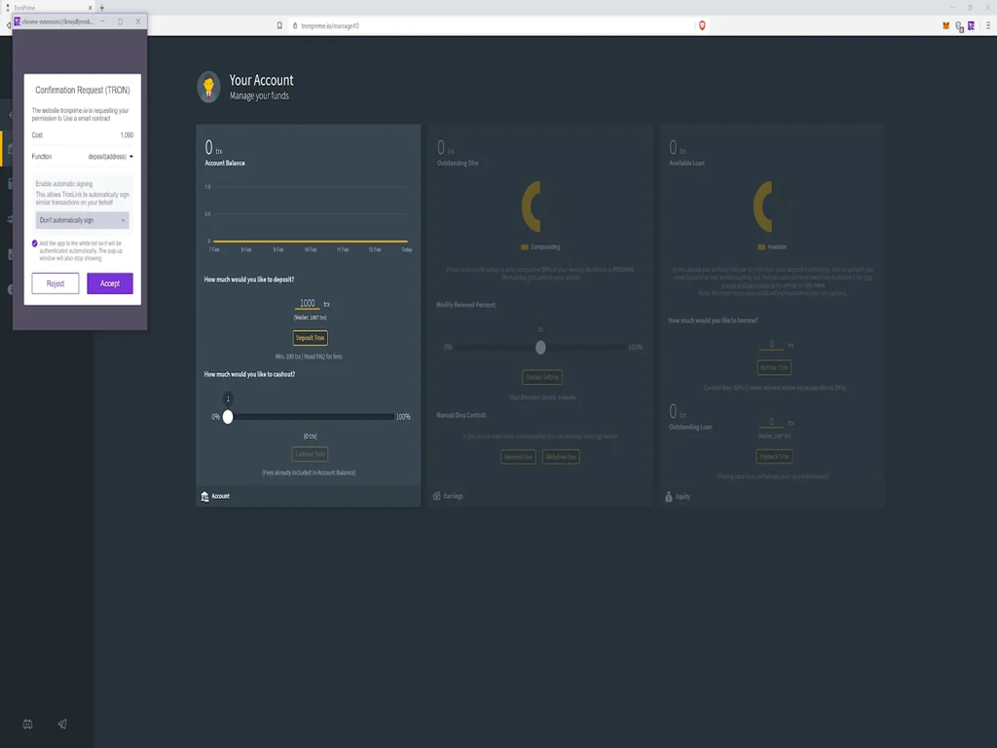Open a new browser tab
This screenshot has width=997, height=748.
click(x=101, y=7)
